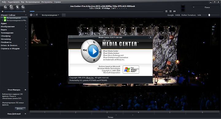This screenshot has height=119, width=221.
Task: Expand the Плейлисты sidebar section
Action: [14, 42]
